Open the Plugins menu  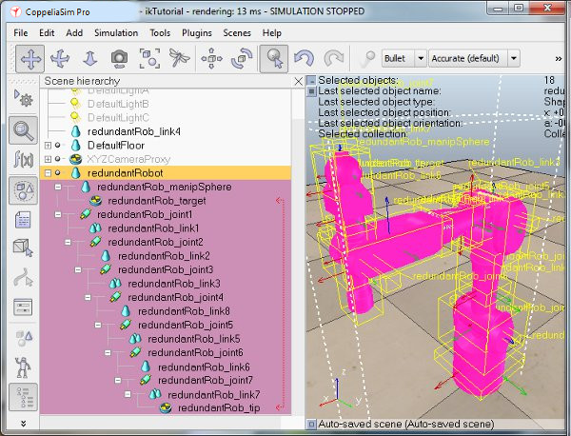pyautogui.click(x=197, y=32)
